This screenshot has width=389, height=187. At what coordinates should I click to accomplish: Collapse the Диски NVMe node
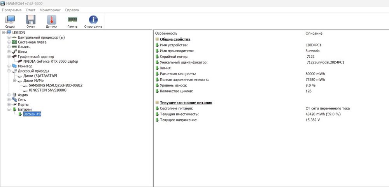(14, 81)
